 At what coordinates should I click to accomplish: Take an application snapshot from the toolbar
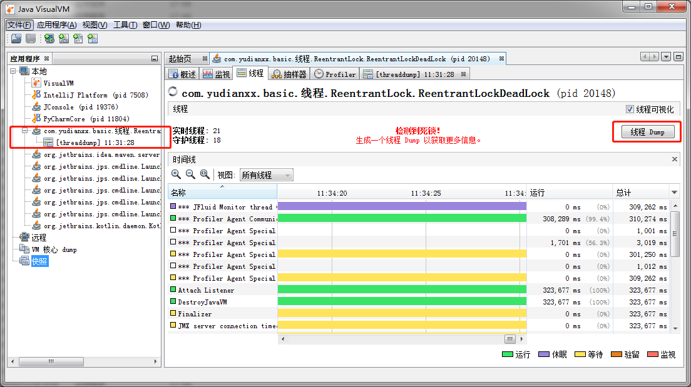point(93,38)
